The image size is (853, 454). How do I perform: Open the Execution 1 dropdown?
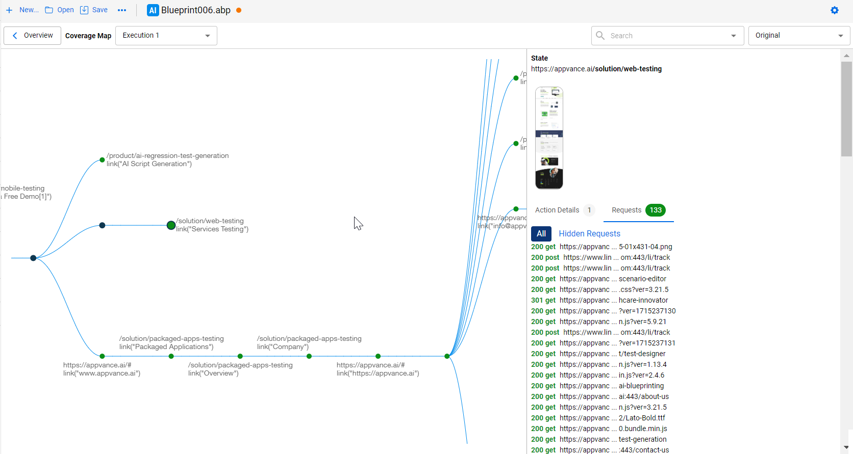[x=166, y=36]
